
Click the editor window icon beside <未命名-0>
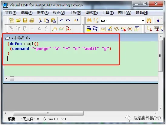tap(7, 38)
